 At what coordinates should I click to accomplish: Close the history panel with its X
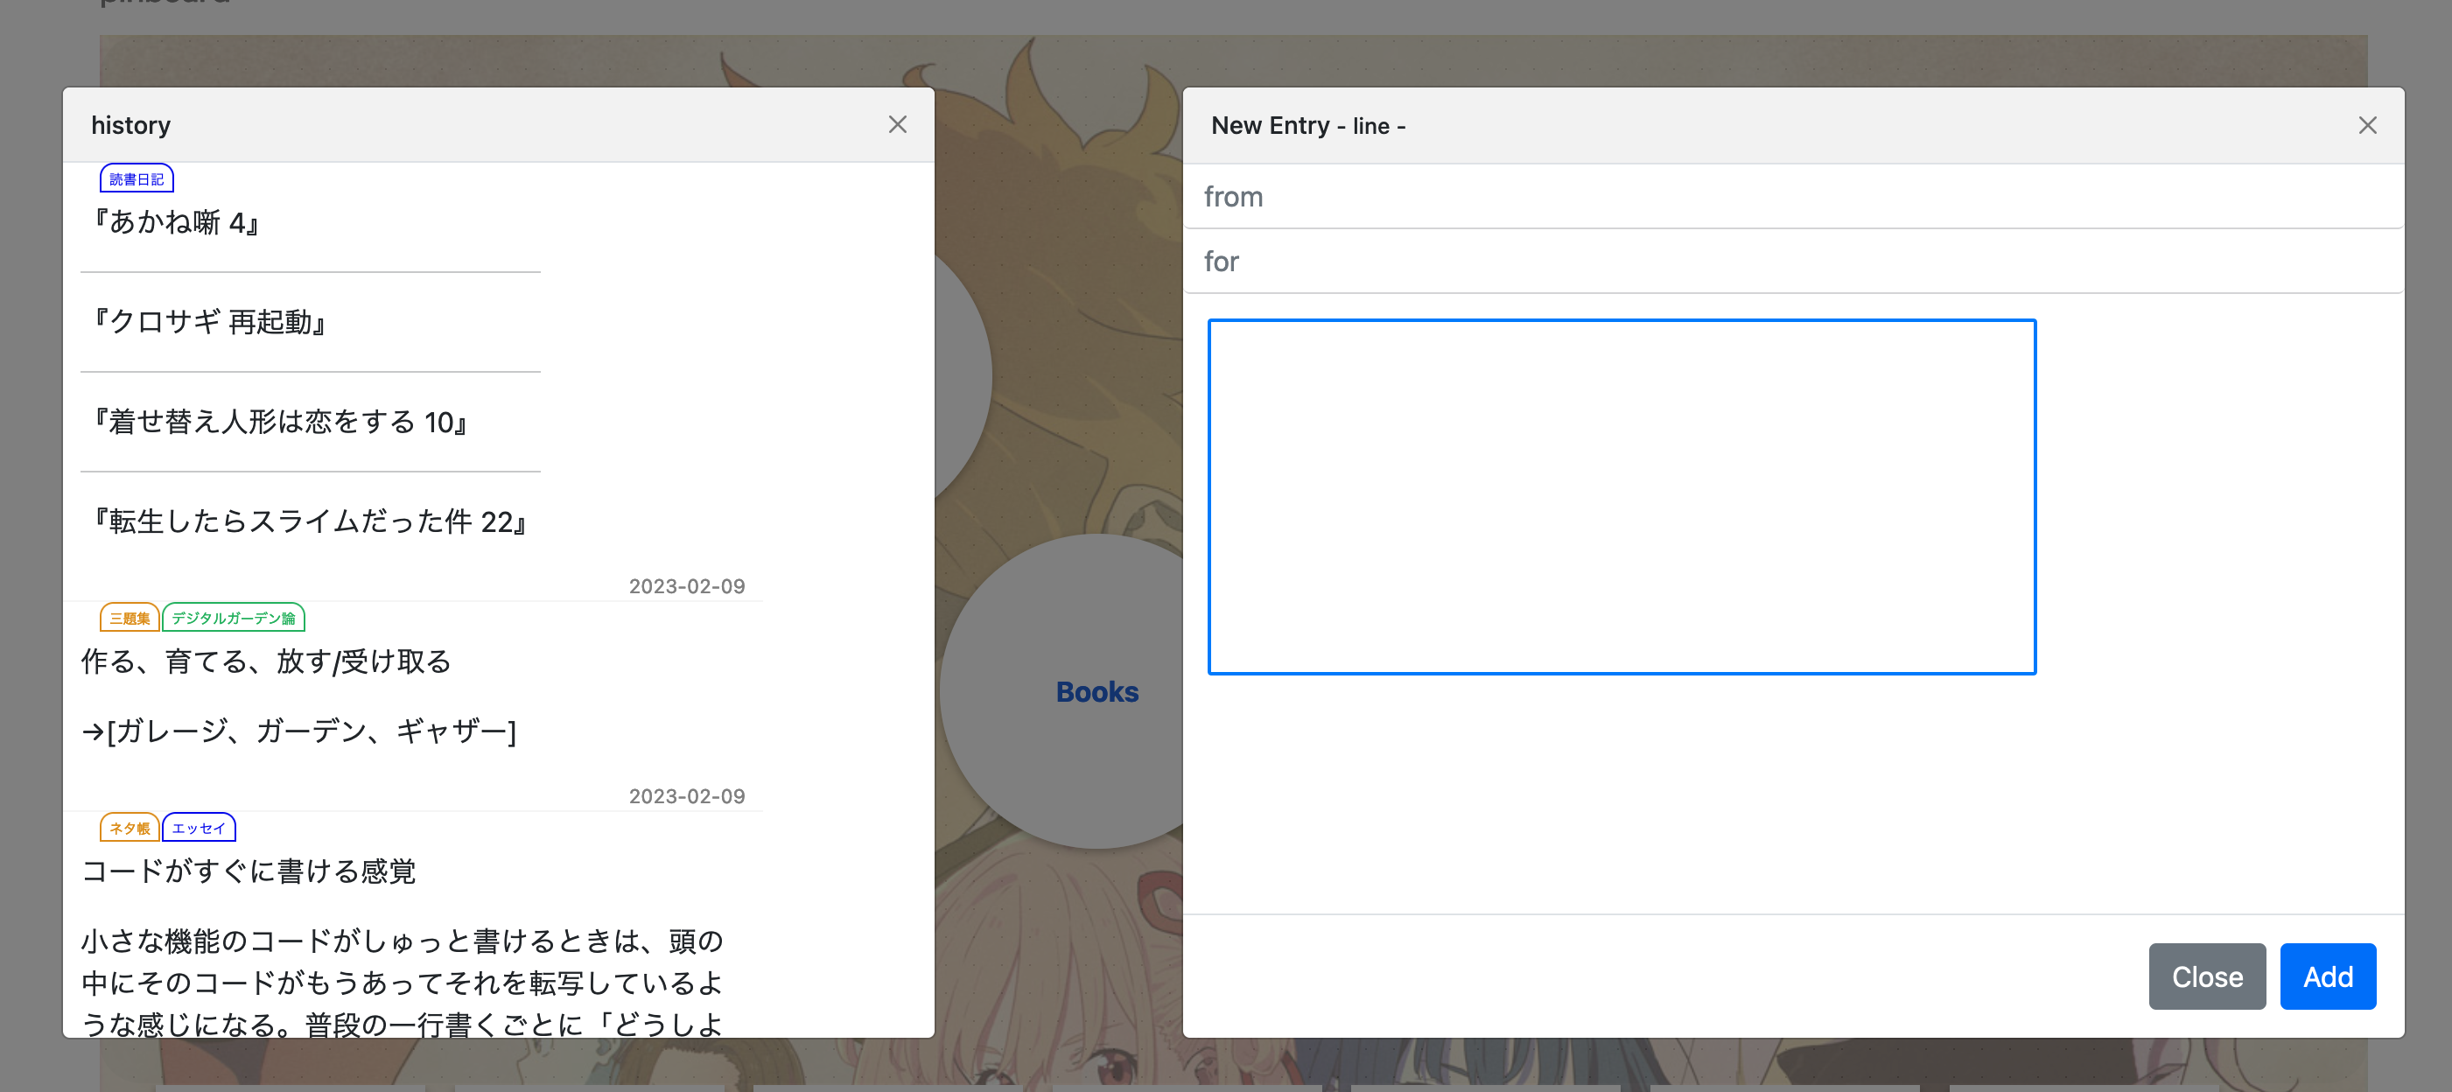pyautogui.click(x=898, y=125)
